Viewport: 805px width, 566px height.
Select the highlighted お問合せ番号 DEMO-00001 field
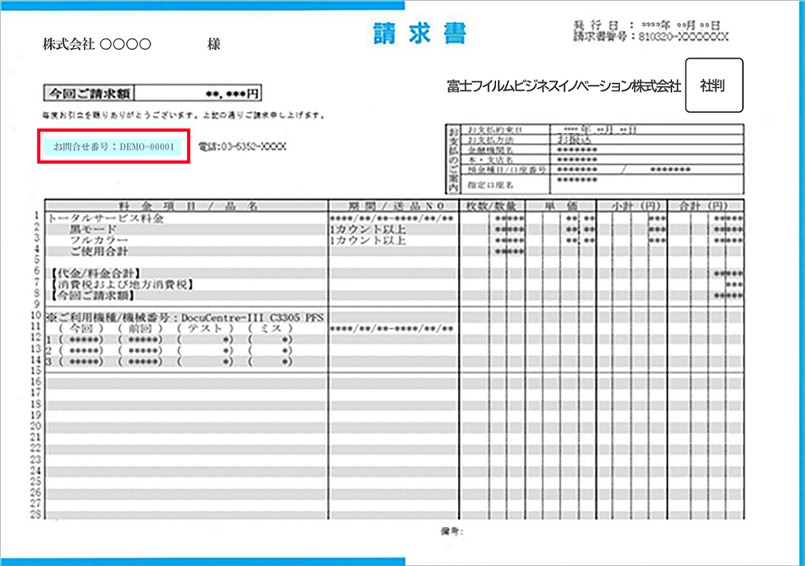[114, 146]
